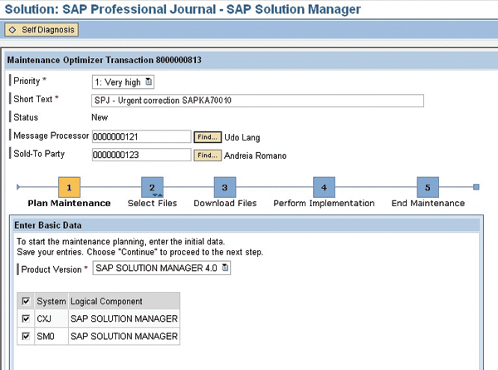Click the roadmap start arrow marker
This screenshot has height=370, width=498.
pos(18,187)
